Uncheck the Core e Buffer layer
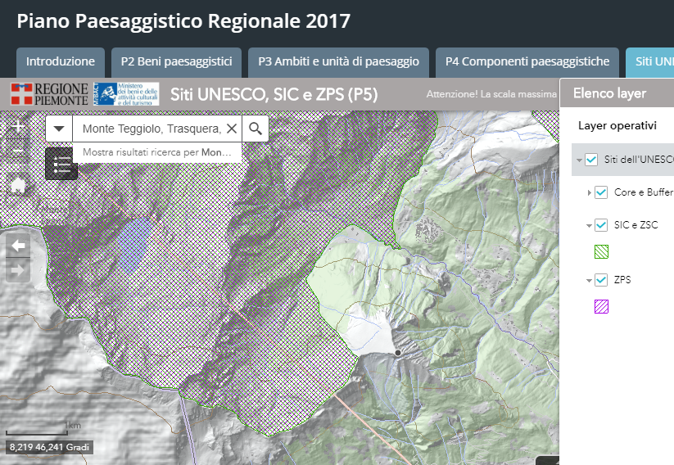 601,192
